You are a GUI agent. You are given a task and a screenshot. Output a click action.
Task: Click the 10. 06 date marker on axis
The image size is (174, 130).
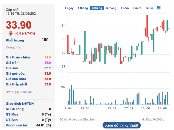pos(146,108)
